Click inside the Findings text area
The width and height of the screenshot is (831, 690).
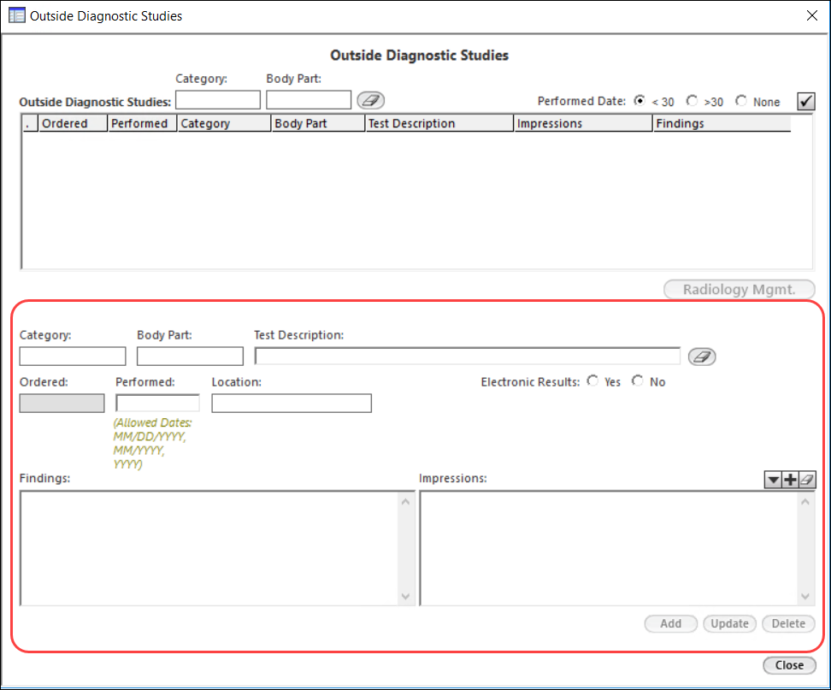coord(210,549)
